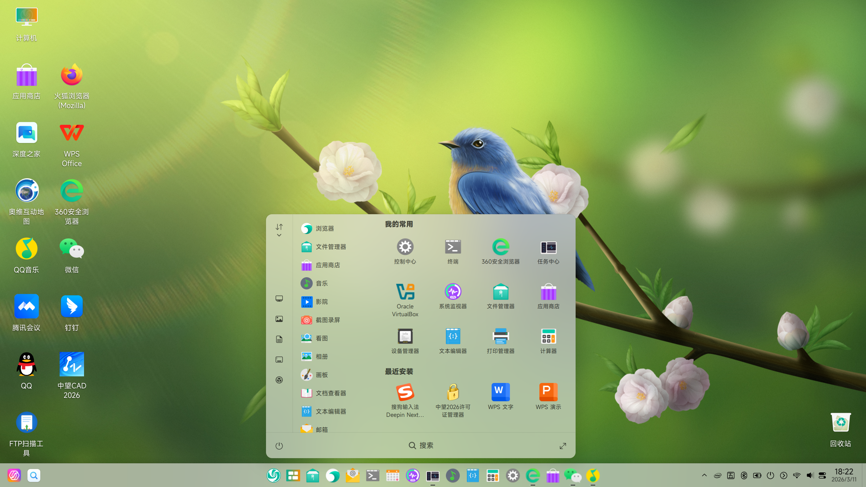Click the volume icon in system tray
This screenshot has width=866, height=487.
[809, 475]
